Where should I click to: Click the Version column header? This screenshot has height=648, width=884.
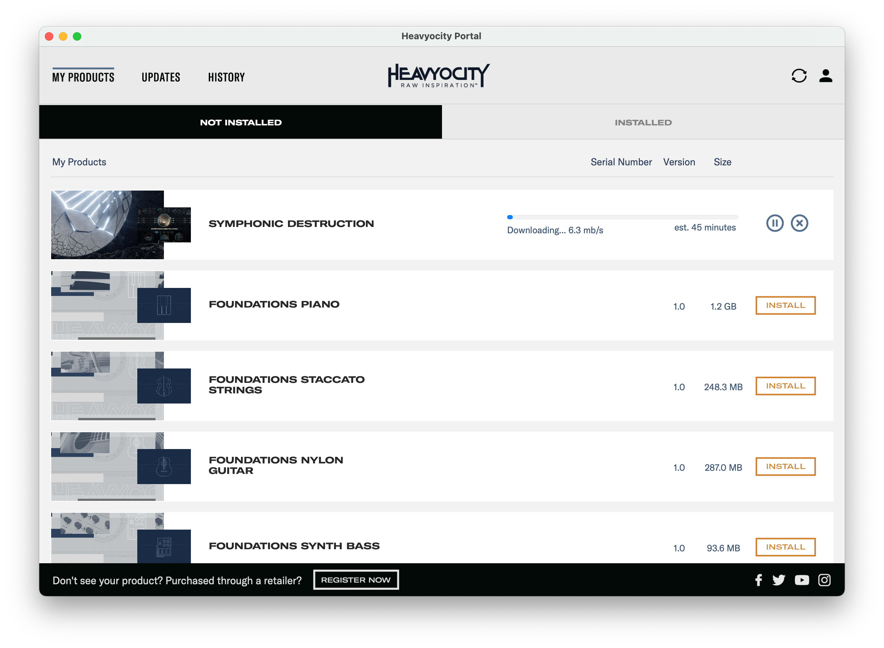(679, 162)
